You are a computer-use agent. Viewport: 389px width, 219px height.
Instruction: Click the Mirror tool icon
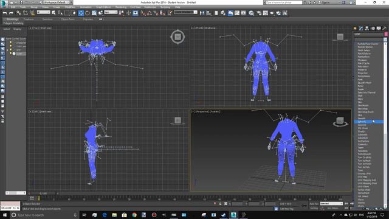pyautogui.click(x=202, y=13)
